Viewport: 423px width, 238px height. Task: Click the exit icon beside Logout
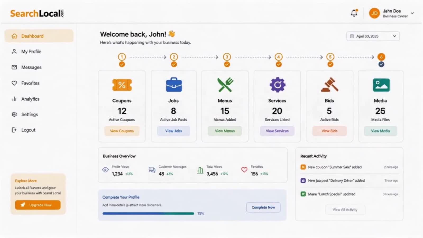[x=14, y=130]
